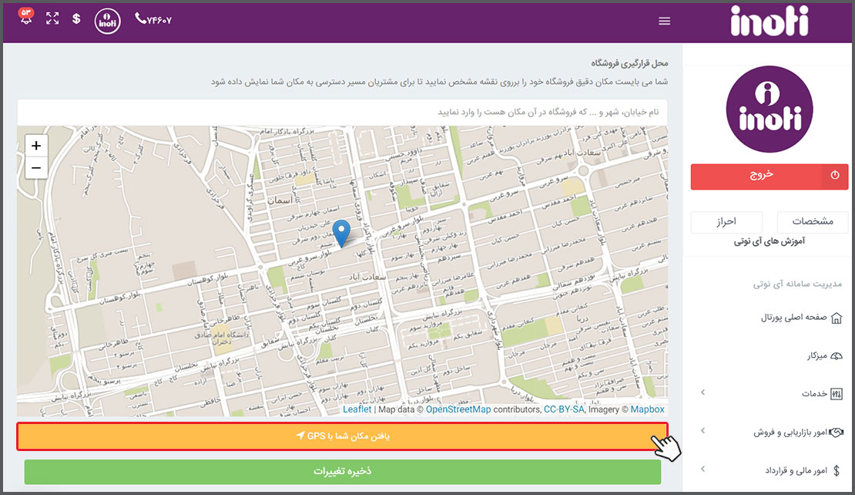Switch to the احراز tab
The image size is (855, 495).
click(726, 222)
